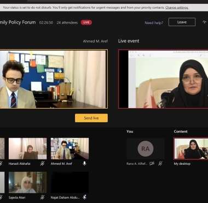Click Ahmed M. Aref's microphone icon

(x=84, y=164)
